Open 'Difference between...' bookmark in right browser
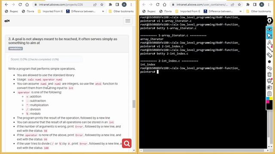275x154 pixels. pyautogui.click(x=218, y=12)
